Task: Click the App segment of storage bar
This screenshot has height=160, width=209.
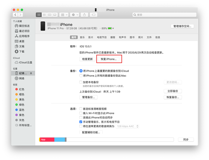Action: pos(47,139)
